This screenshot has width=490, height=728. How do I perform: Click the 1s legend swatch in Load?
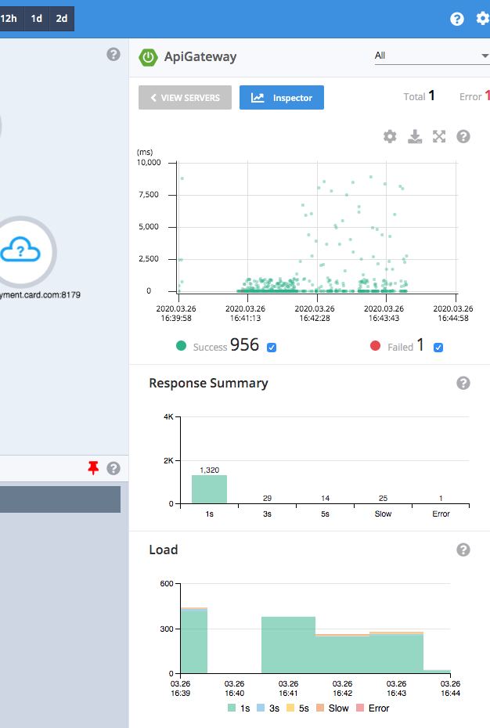pos(232,708)
